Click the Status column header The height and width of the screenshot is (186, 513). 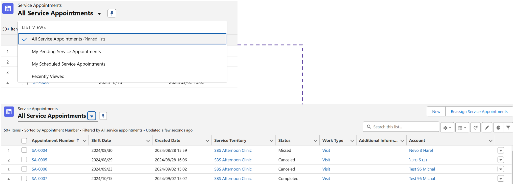(284, 140)
